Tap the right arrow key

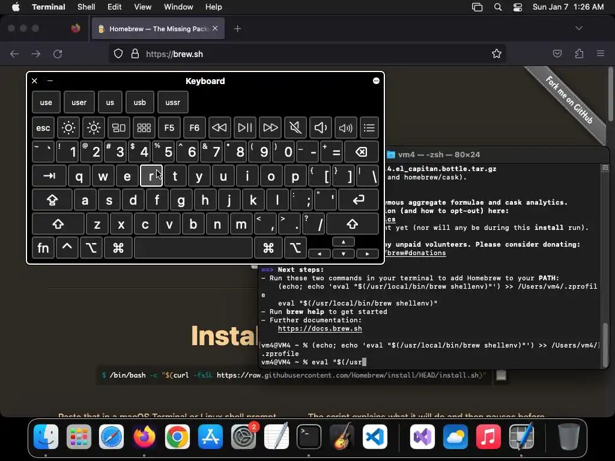tap(368, 254)
